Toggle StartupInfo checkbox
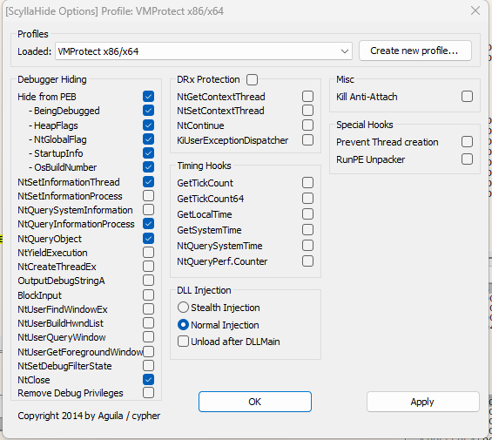Viewport: 492px width, 440px height. pos(148,153)
